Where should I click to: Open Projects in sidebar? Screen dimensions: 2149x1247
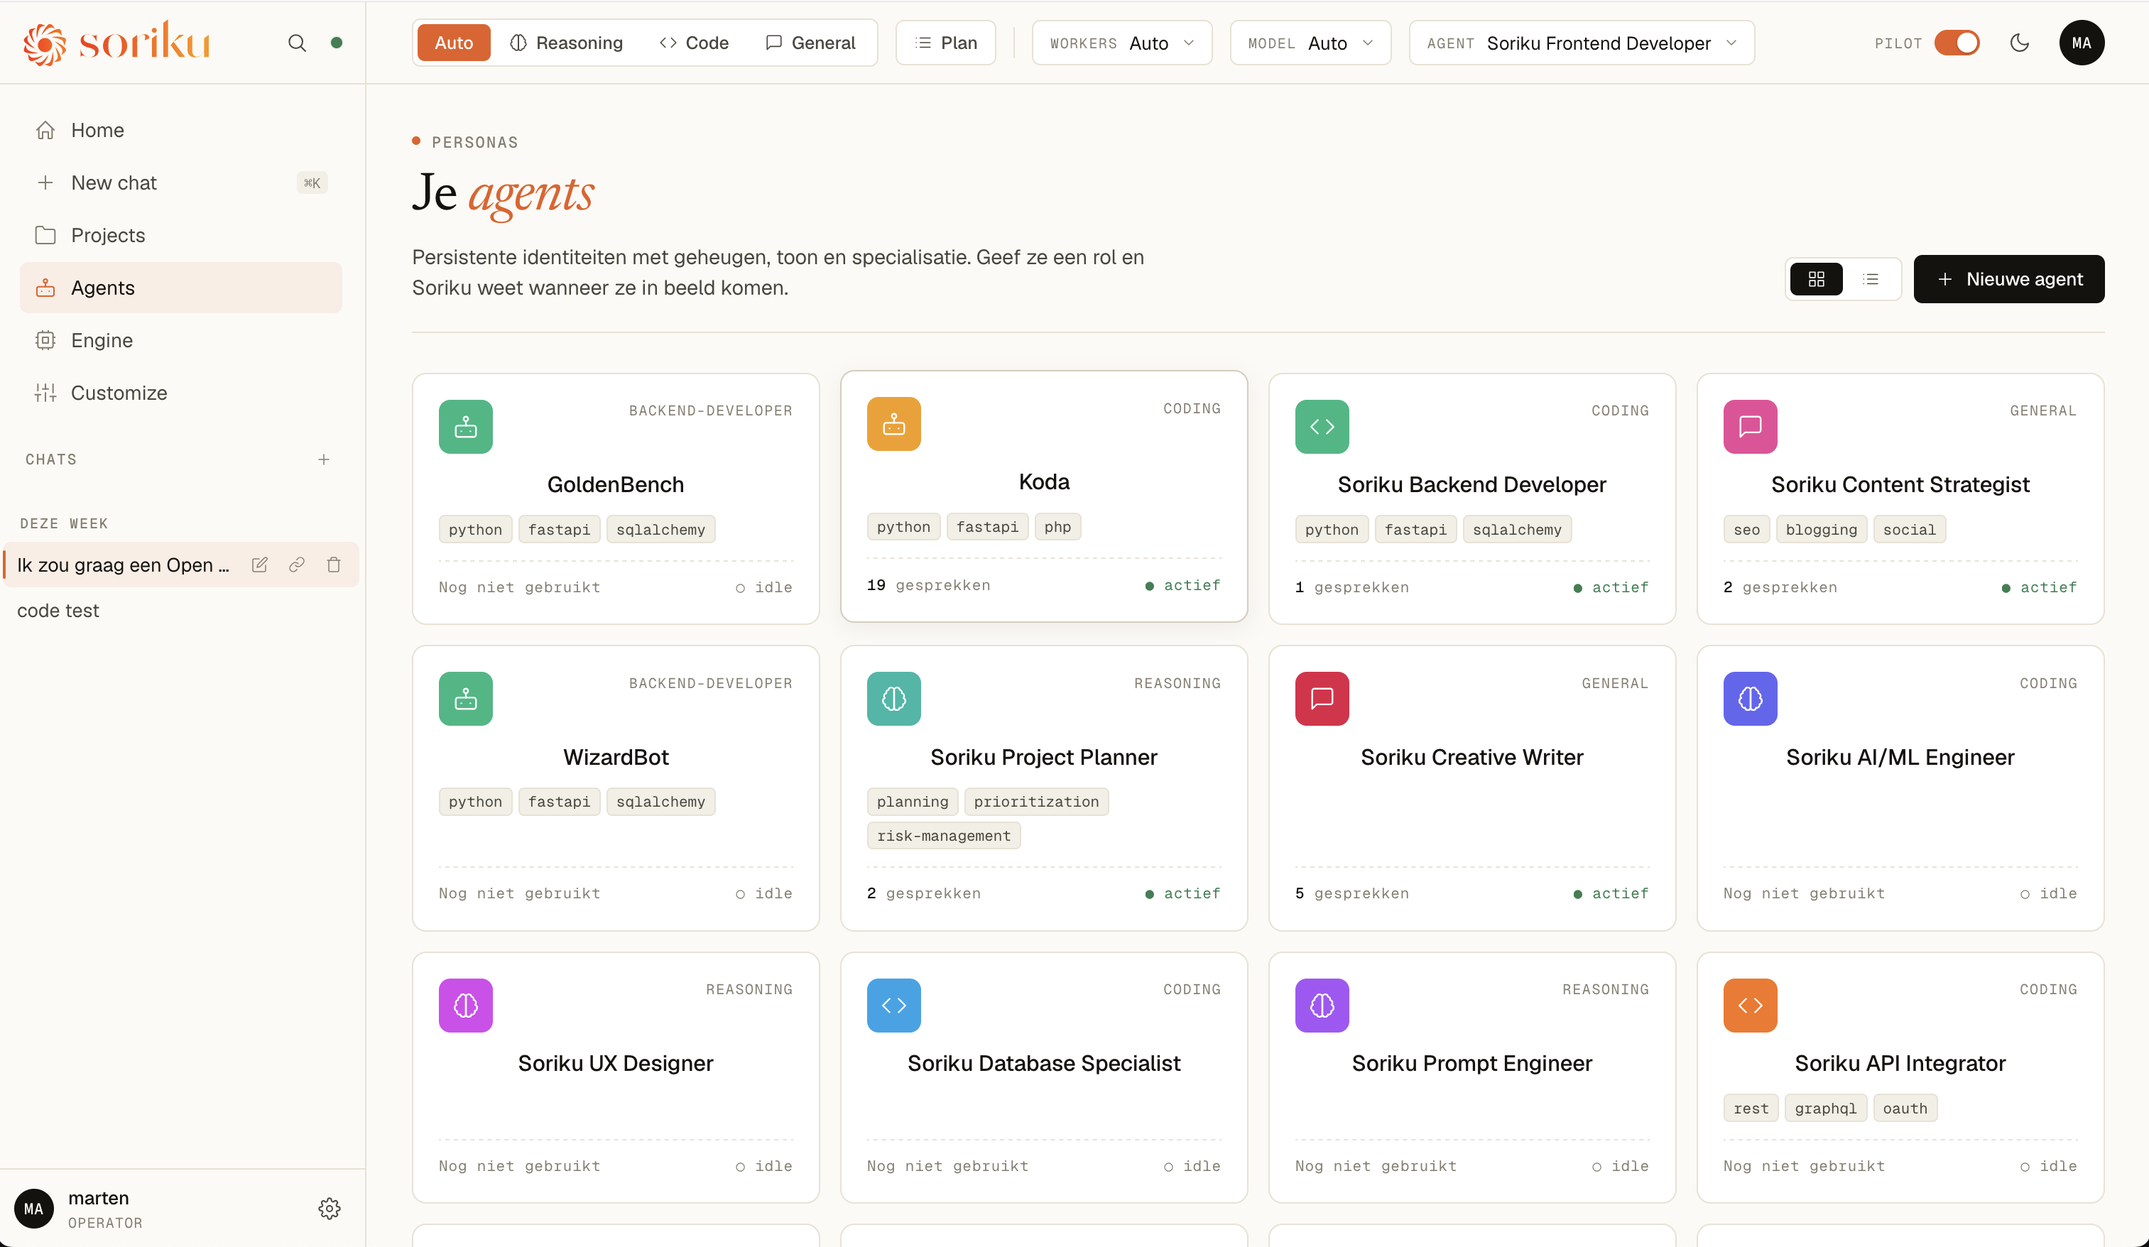[x=181, y=236]
